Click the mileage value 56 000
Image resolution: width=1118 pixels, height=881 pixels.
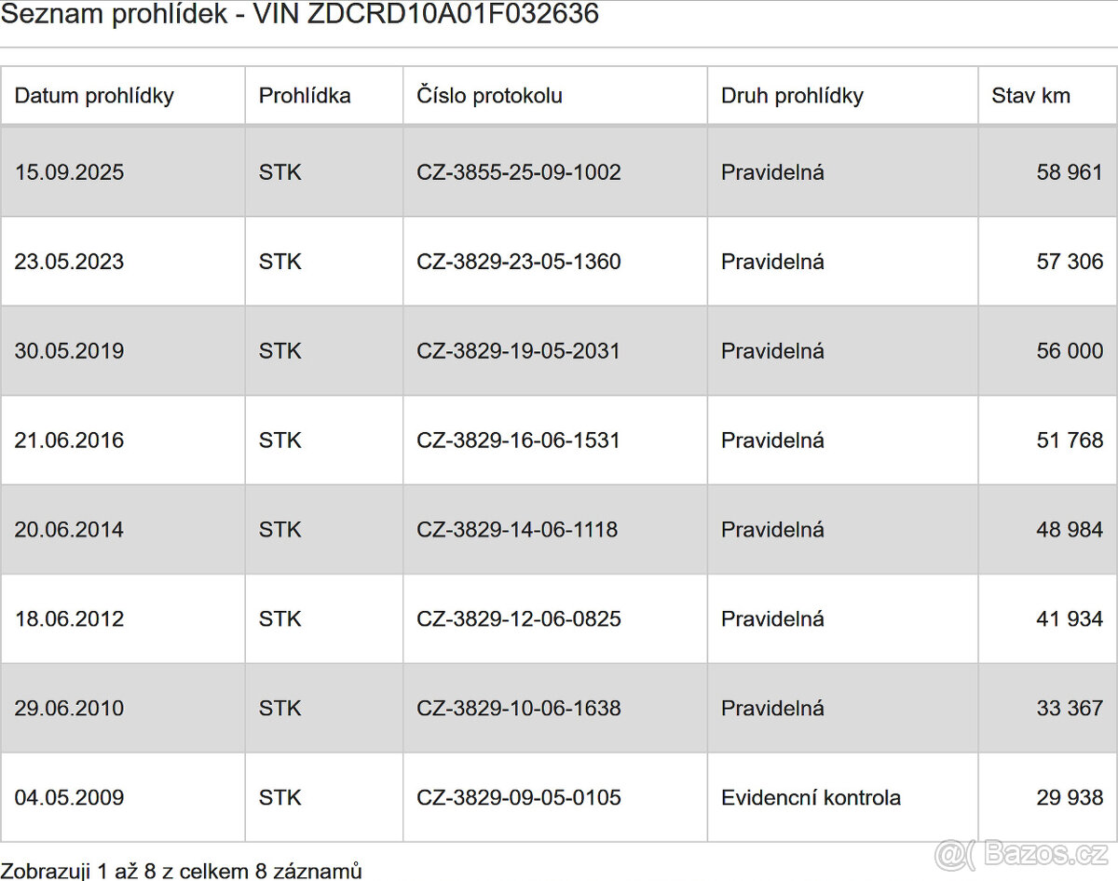[1069, 351]
